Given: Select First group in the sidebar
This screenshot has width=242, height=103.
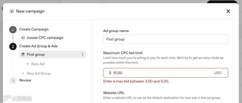Looking at the screenshot, I should 52,55.
